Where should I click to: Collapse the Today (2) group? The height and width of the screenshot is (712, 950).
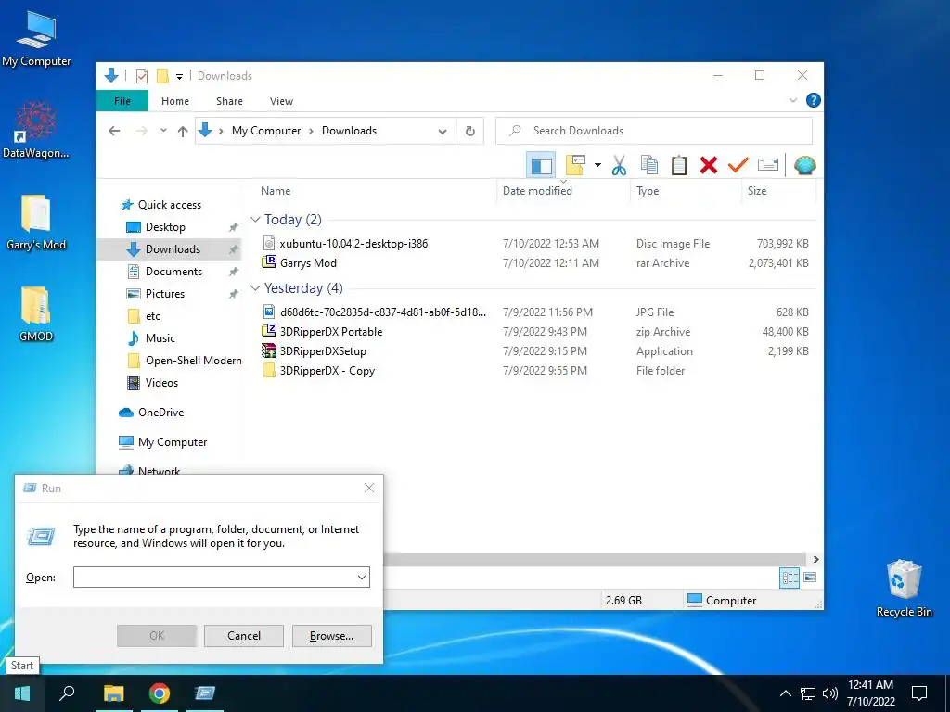[x=255, y=219]
